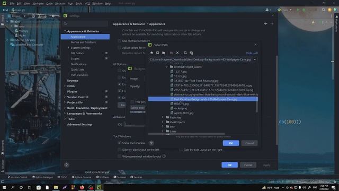Refresh the file tree in Select Path

coord(185,53)
